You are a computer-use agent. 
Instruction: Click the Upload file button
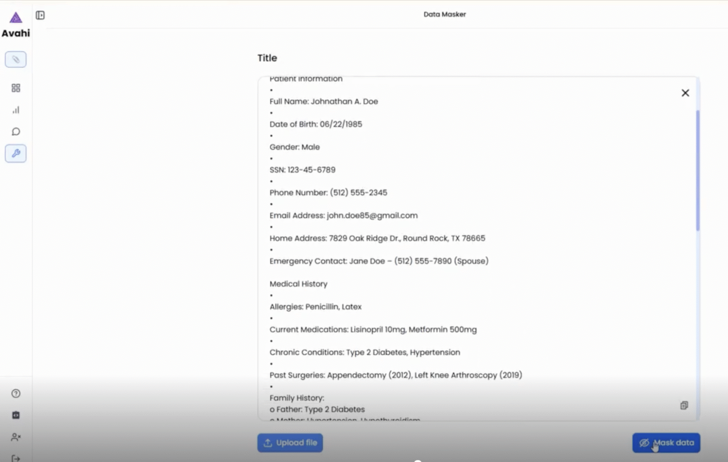click(x=290, y=443)
